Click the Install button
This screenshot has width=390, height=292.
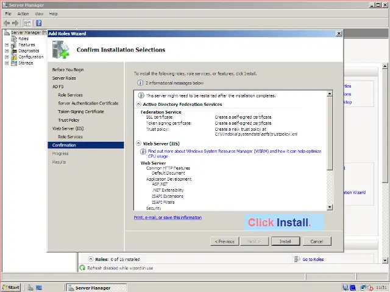click(x=286, y=242)
